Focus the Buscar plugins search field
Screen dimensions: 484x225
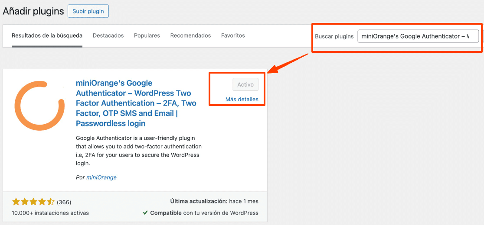coord(418,36)
